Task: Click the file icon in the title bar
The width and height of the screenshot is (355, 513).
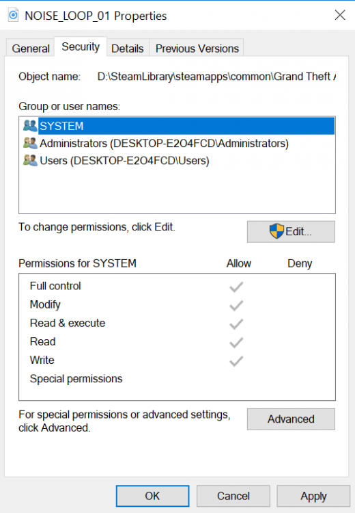Action: (14, 15)
